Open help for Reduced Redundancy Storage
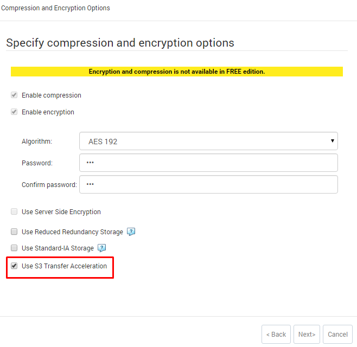357x347 pixels. tap(131, 232)
